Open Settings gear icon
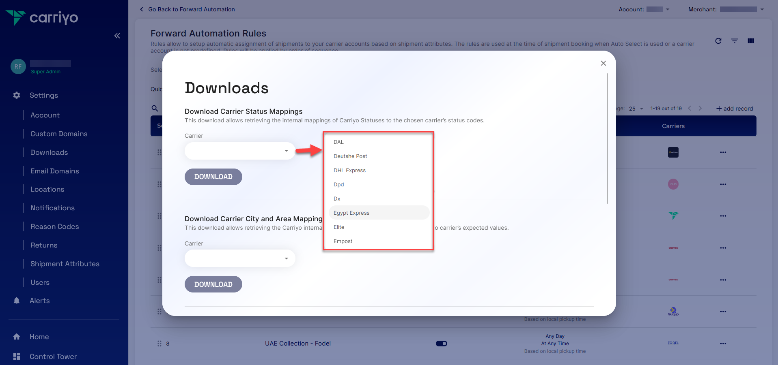The width and height of the screenshot is (778, 365). point(17,95)
